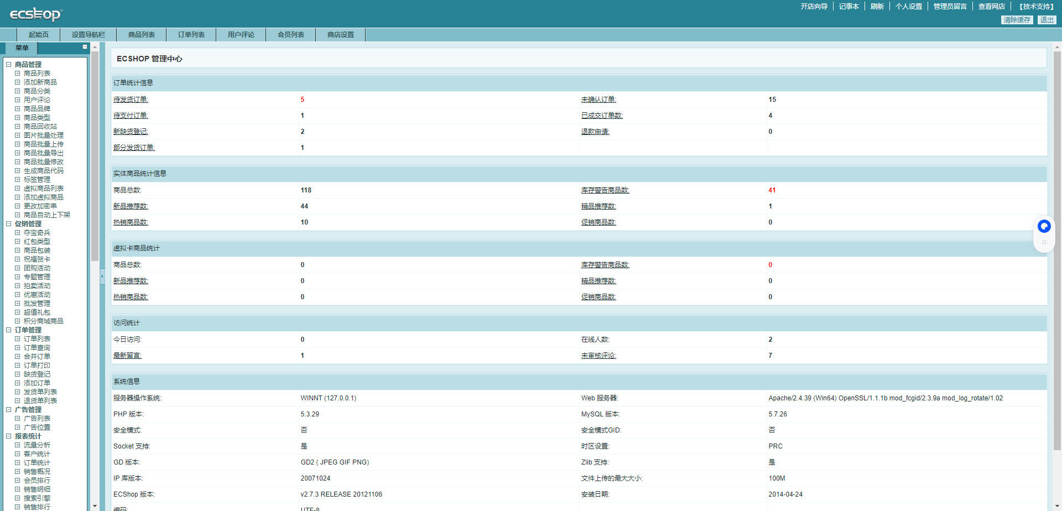
Task: Collapse the 促销管理 tree section
Action: pyautogui.click(x=9, y=224)
